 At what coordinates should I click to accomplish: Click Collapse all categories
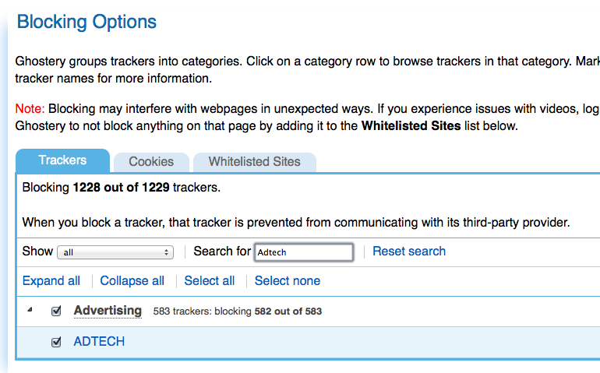click(x=132, y=281)
